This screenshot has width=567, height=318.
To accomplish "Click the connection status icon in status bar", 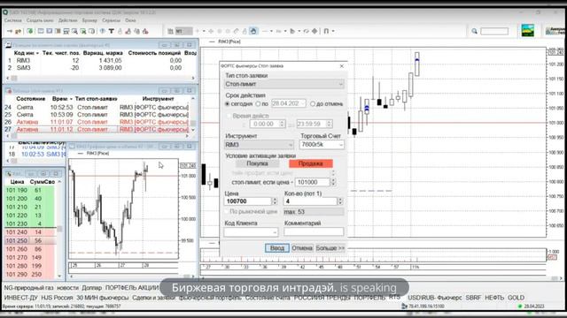I will pos(404,307).
